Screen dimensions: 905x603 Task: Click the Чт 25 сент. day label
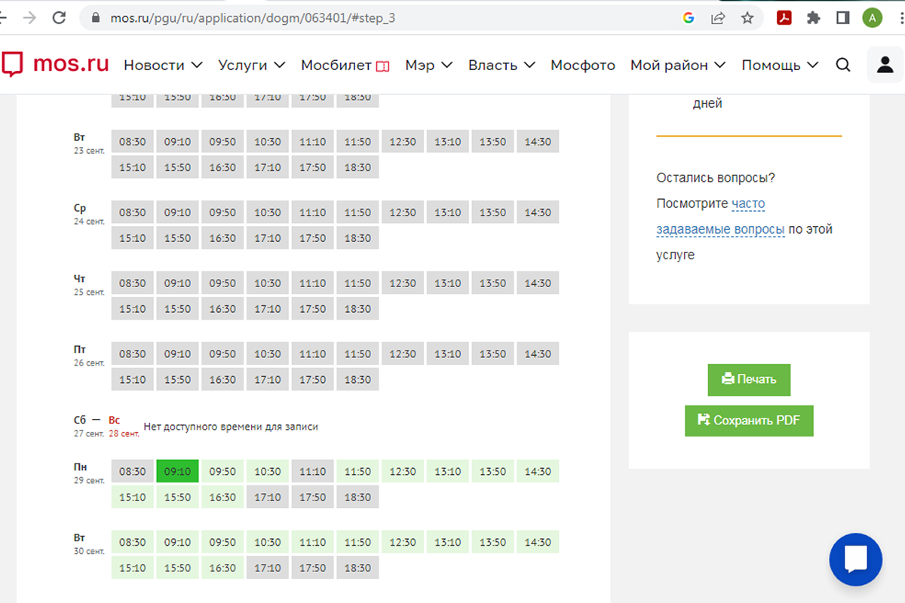click(89, 286)
